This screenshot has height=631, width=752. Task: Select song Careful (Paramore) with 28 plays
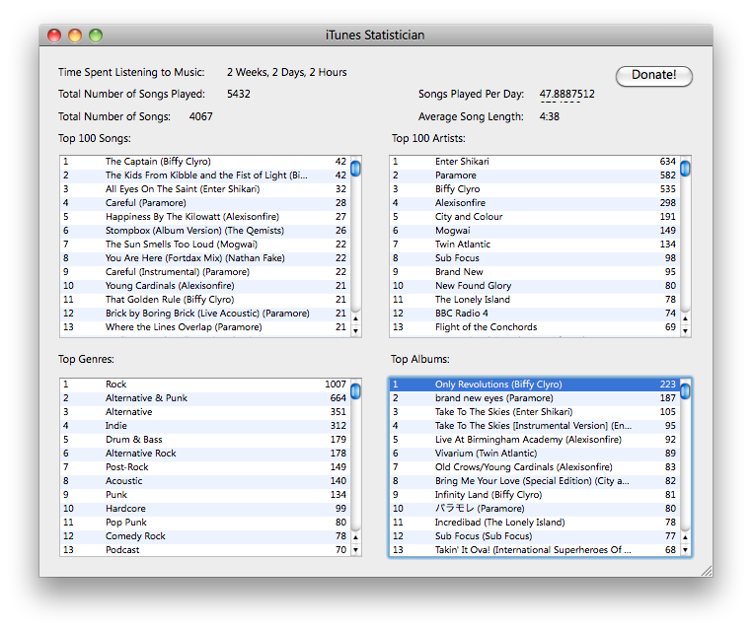[x=205, y=203]
